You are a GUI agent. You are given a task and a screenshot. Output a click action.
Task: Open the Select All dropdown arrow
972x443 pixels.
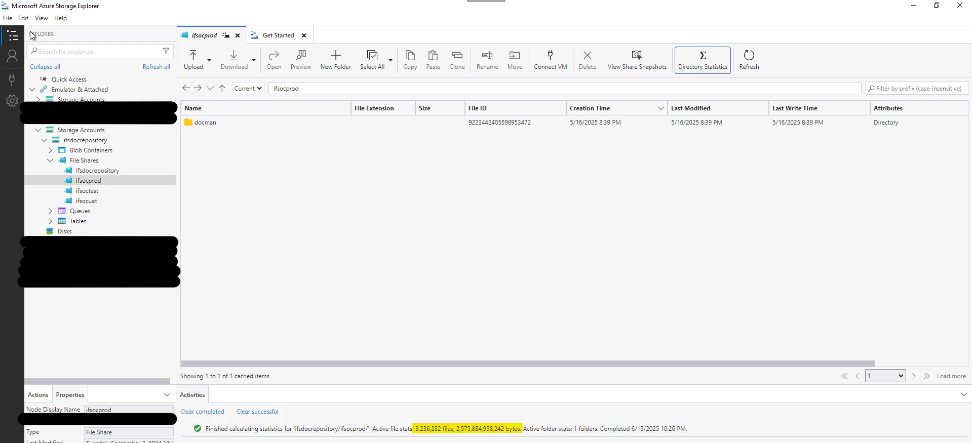pos(391,60)
